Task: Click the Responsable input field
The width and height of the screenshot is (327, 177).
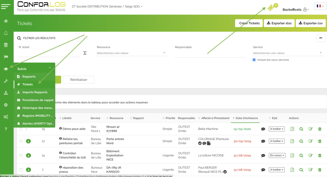Action: coord(210,53)
